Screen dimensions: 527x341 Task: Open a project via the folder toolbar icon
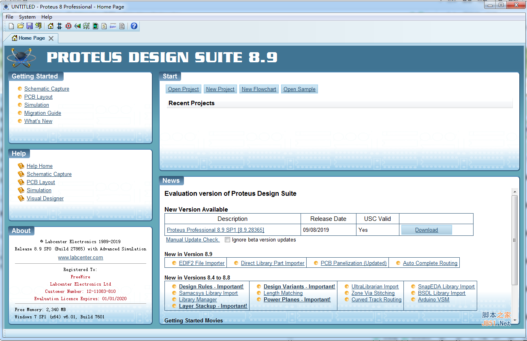click(20, 25)
